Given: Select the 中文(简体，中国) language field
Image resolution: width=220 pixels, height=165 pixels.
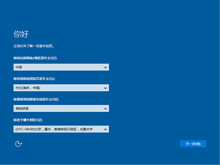Looking at the screenshot, I should click(x=55, y=88).
